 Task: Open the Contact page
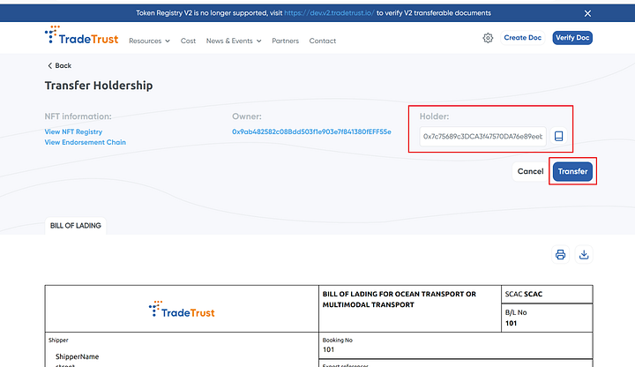[323, 41]
